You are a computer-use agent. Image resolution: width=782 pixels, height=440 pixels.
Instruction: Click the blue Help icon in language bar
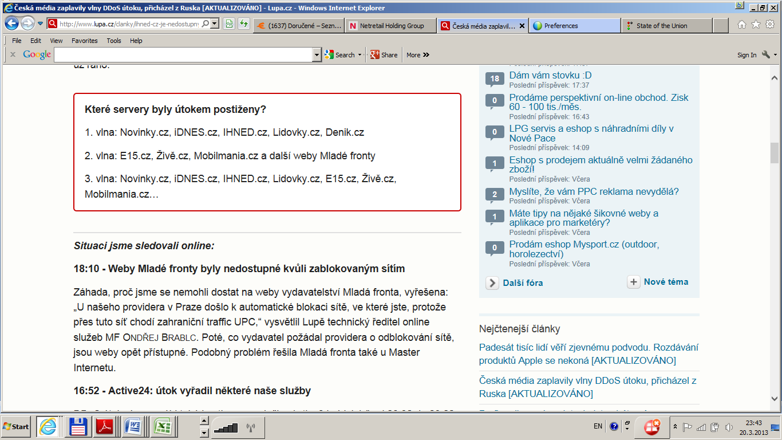[x=614, y=427]
